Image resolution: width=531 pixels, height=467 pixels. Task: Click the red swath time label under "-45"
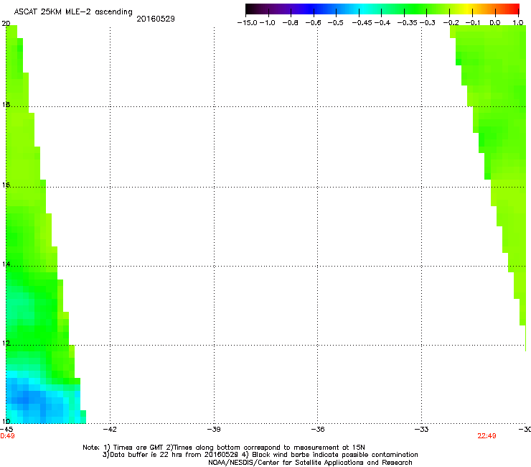[7, 436]
